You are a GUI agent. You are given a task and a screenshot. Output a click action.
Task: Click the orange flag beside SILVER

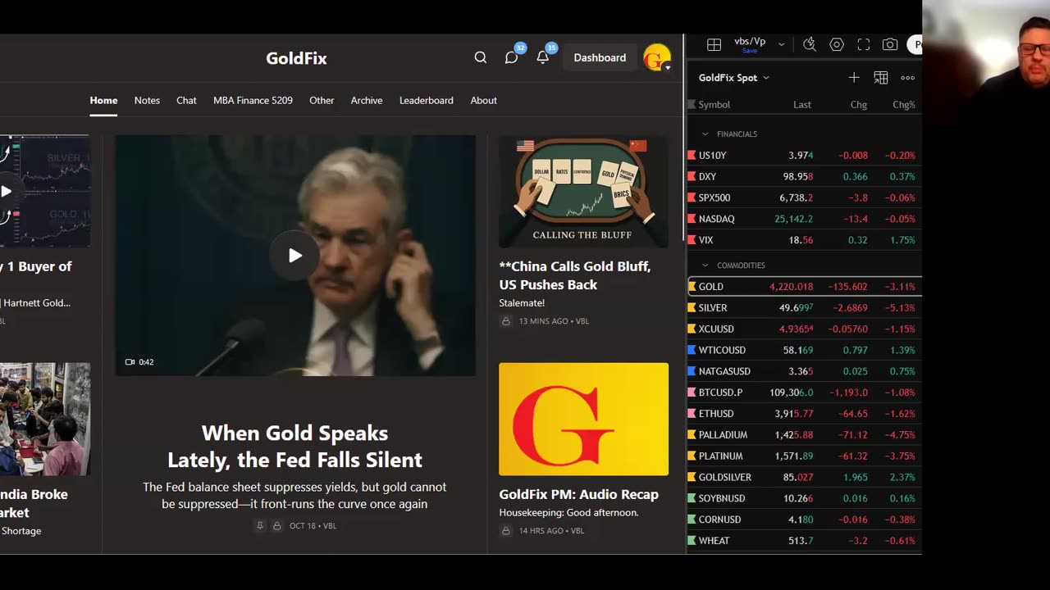click(692, 308)
